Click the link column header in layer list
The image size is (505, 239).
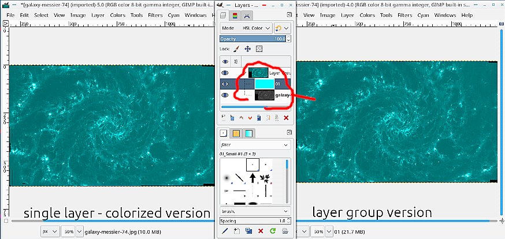236,61
